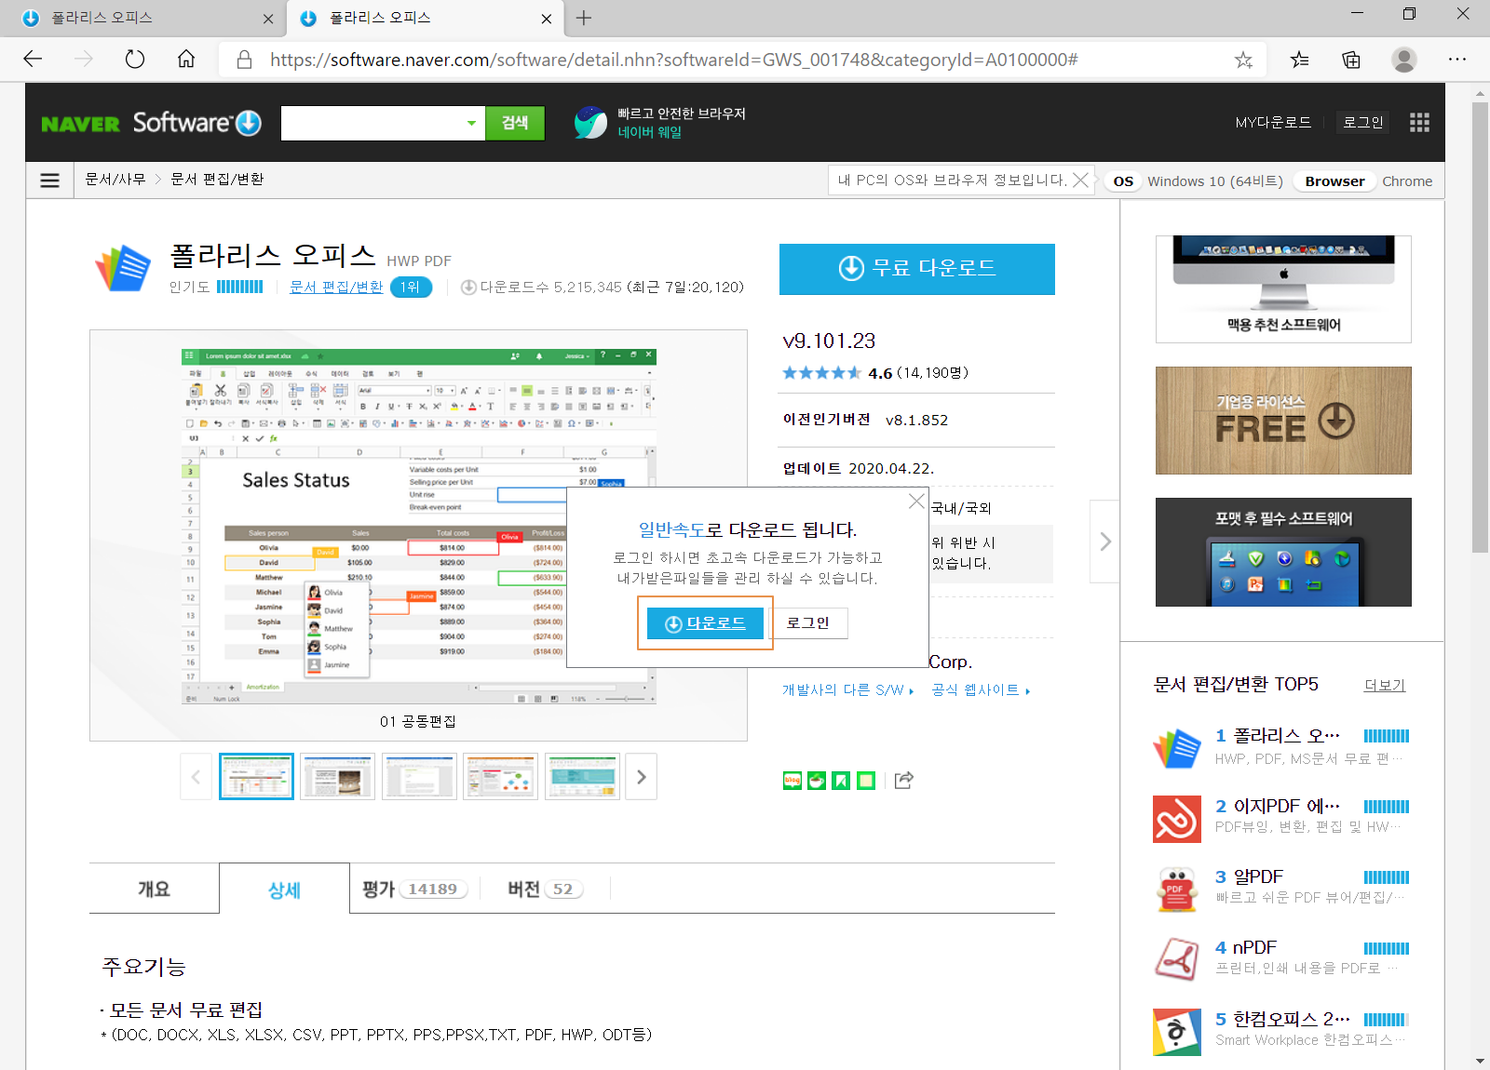Open 포맷 후 필수 소프트웨어 banner
This screenshot has width=1490, height=1070.
click(1283, 553)
